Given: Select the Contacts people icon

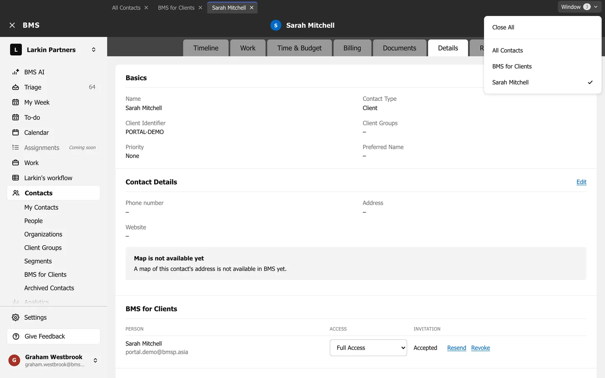Looking at the screenshot, I should pyautogui.click(x=16, y=193).
